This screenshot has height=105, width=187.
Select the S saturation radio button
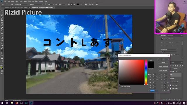(149, 77)
